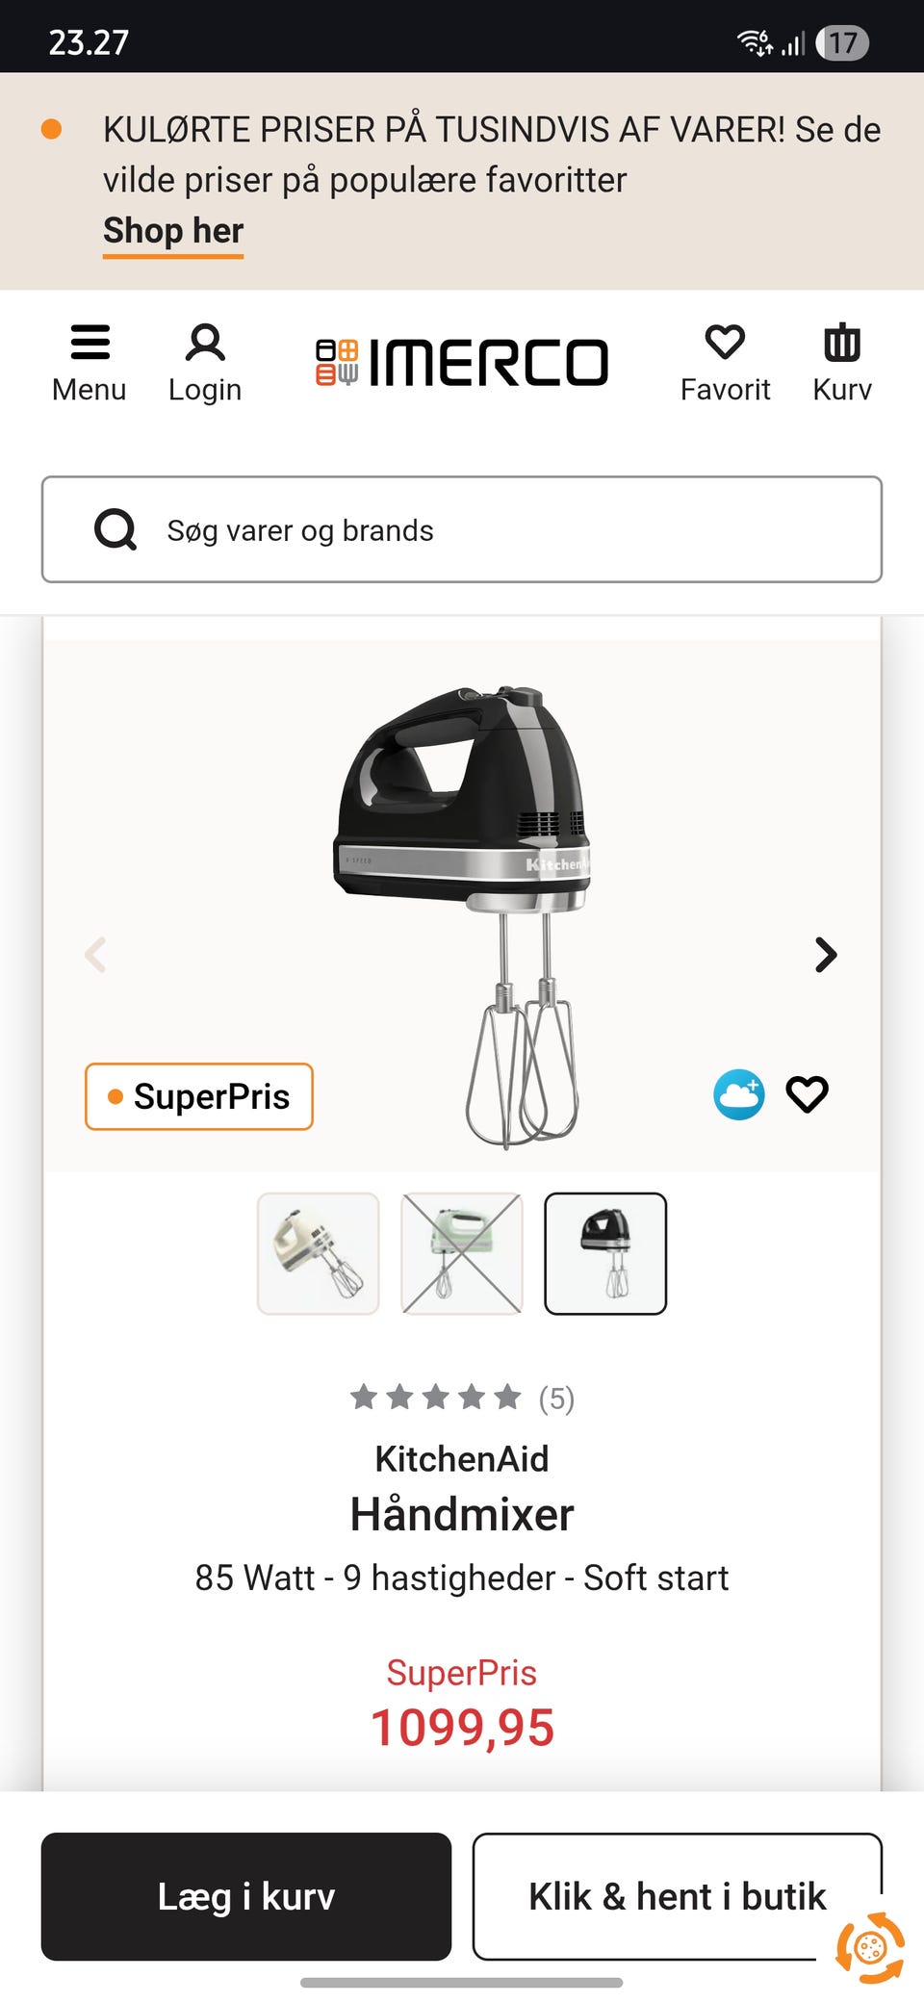The image size is (924, 2002).
Task: Select the black mixer color thumbnail
Action: [605, 1253]
